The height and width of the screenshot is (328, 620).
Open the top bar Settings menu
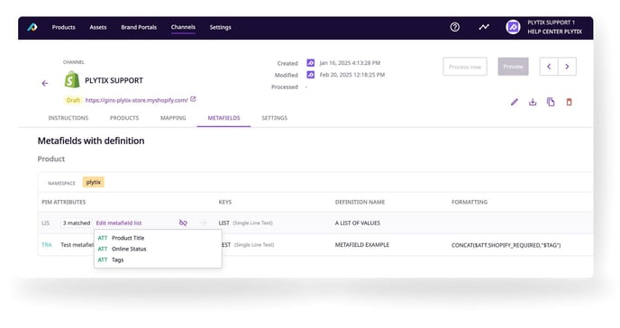coord(220,27)
